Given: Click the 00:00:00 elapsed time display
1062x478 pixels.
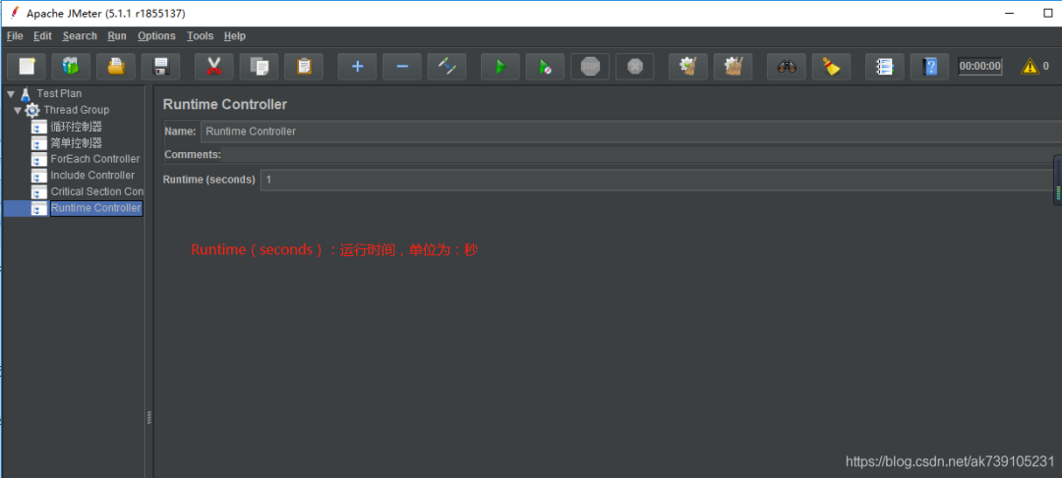Looking at the screenshot, I should coord(980,67).
